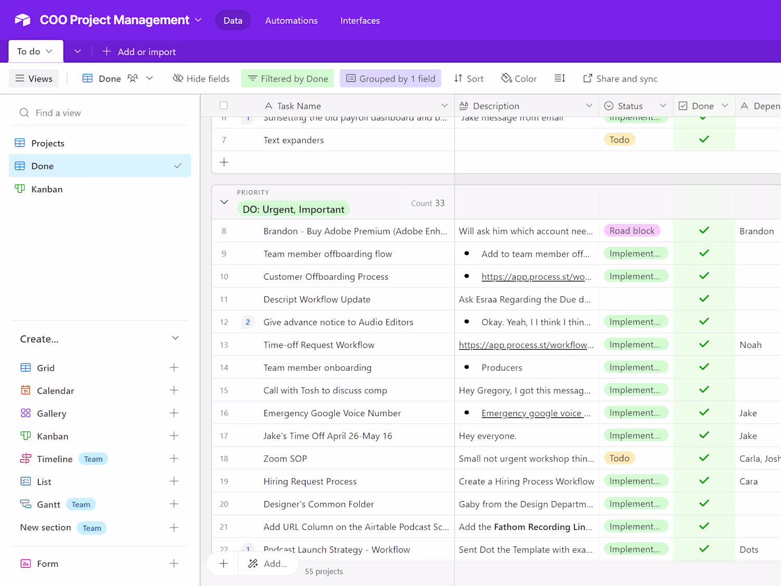This screenshot has height=586, width=781.
Task: Uncheck Done for Text expanders row
Action: point(704,139)
